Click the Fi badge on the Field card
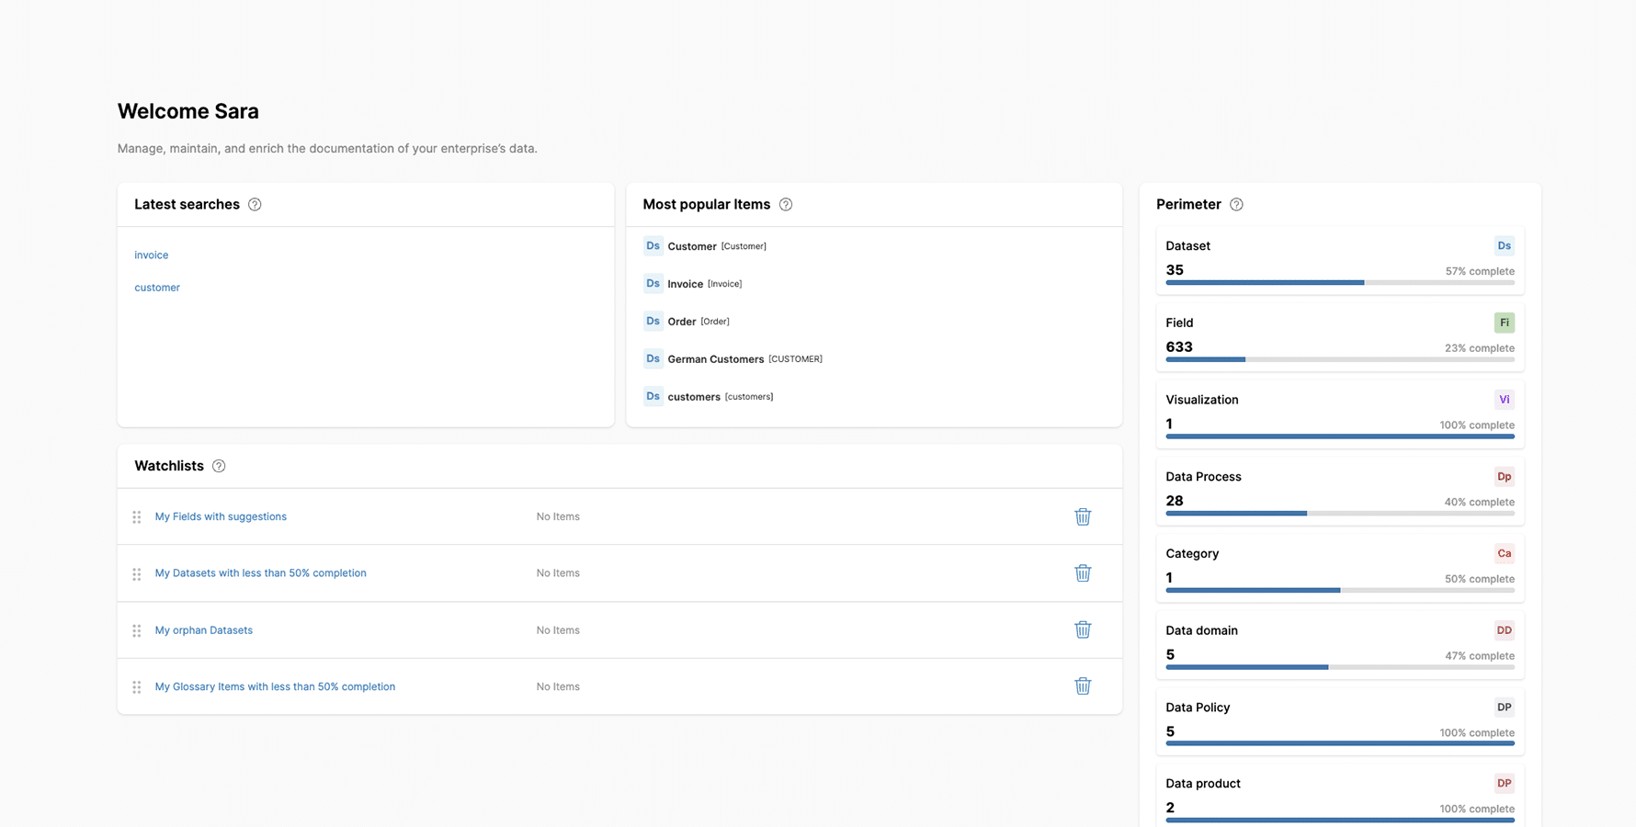Viewport: 1636px width, 827px height. point(1504,323)
